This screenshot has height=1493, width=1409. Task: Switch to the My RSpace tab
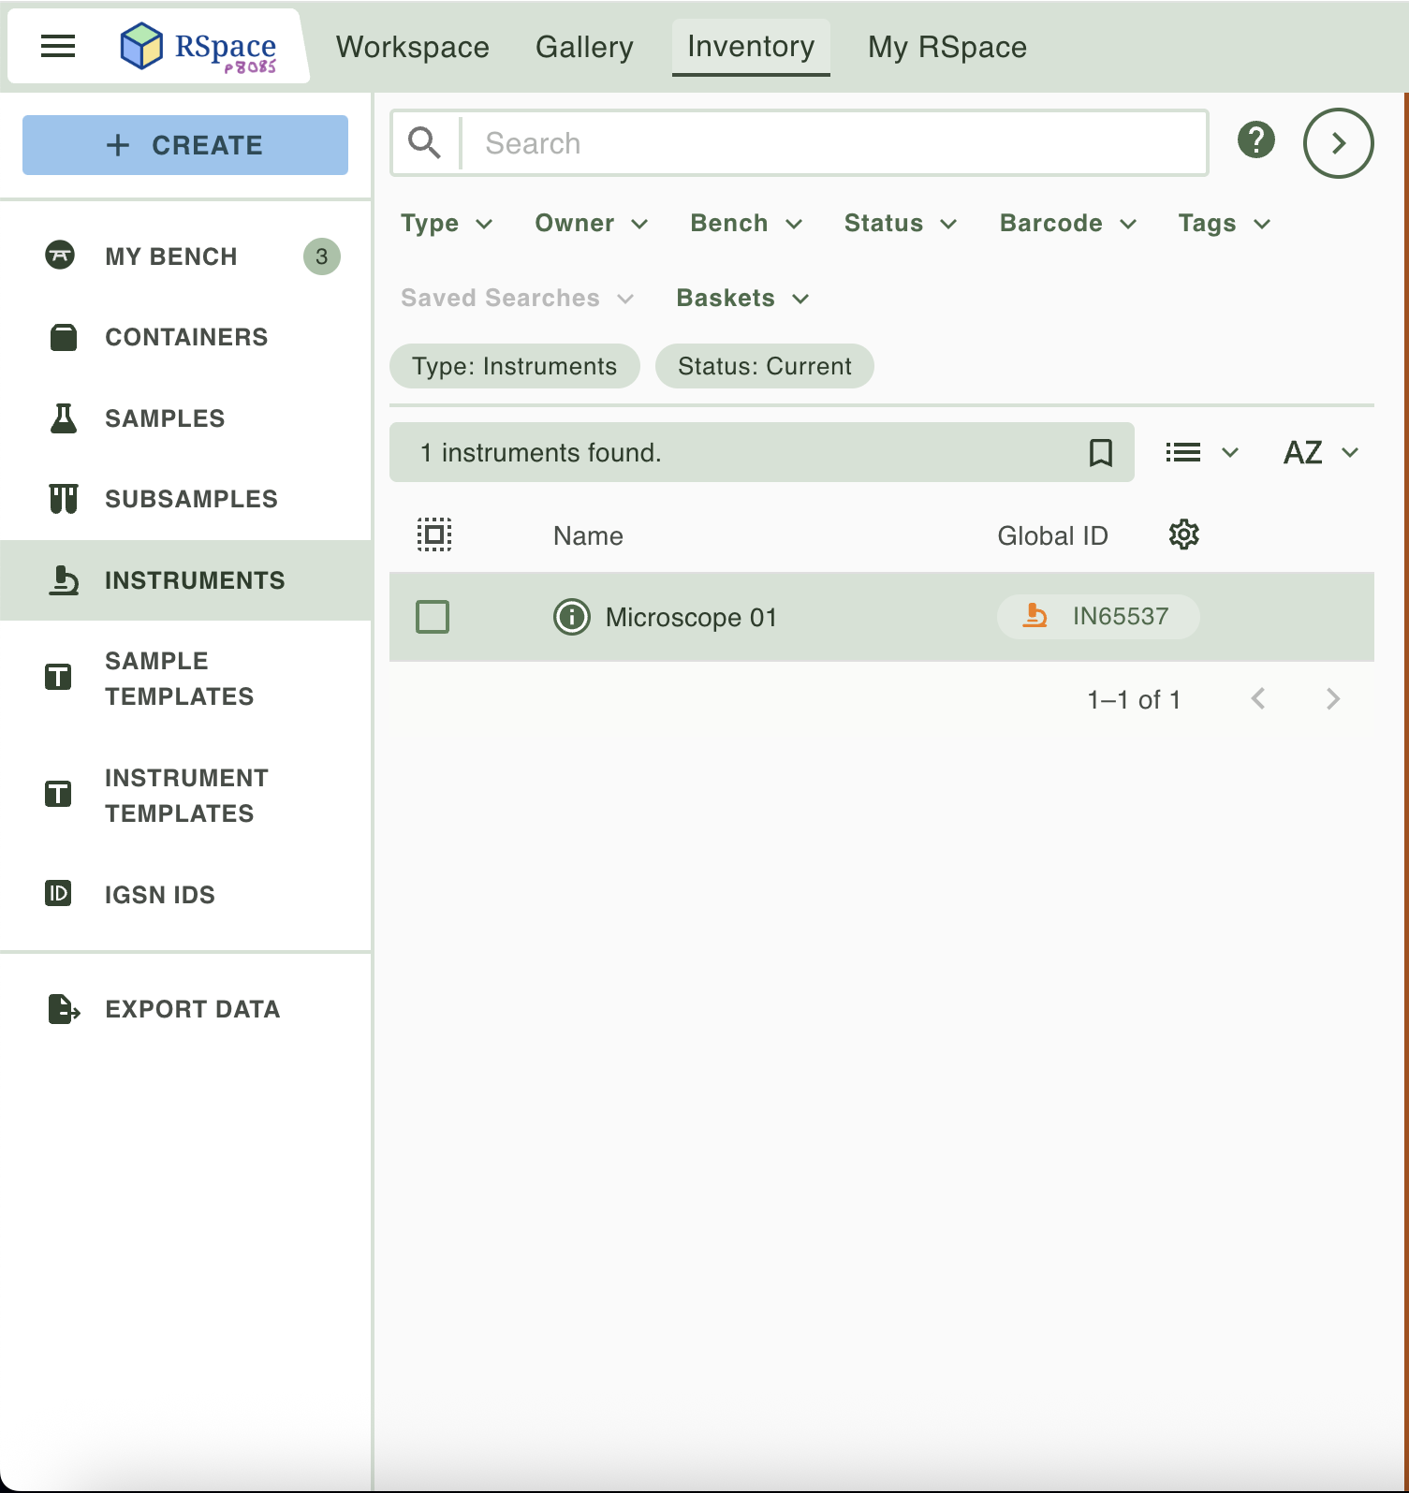[x=947, y=47]
